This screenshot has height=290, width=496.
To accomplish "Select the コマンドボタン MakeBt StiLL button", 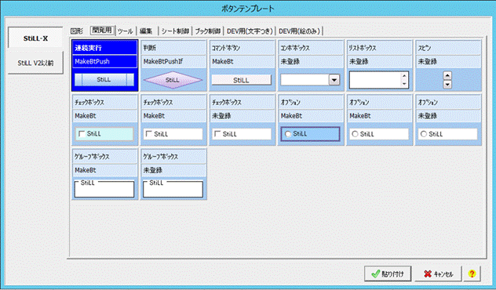I will (x=242, y=80).
